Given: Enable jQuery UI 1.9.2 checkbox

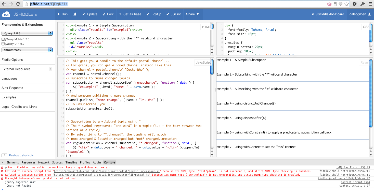Looking at the screenshot, I should coord(3,44).
